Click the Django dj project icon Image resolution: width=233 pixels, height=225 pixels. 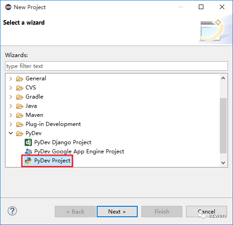[x=28, y=142]
